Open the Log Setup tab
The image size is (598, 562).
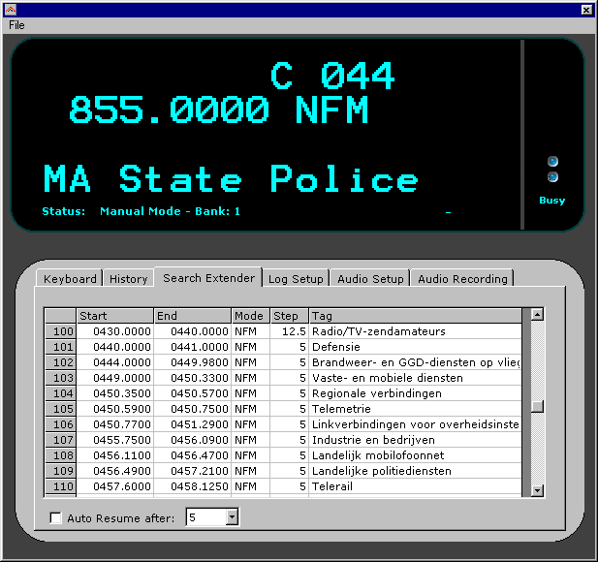[x=296, y=279]
